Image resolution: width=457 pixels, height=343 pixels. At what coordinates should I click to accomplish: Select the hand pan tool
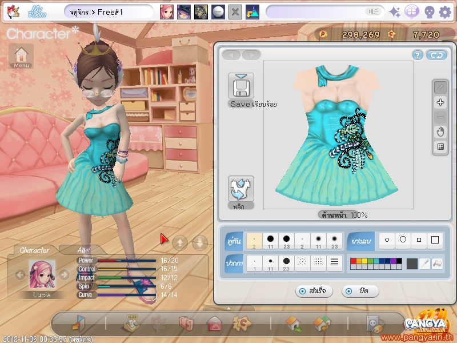pyautogui.click(x=440, y=132)
